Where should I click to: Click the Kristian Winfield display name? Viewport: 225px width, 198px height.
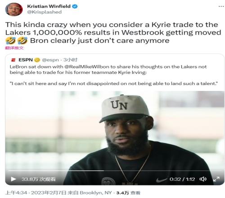49,6
